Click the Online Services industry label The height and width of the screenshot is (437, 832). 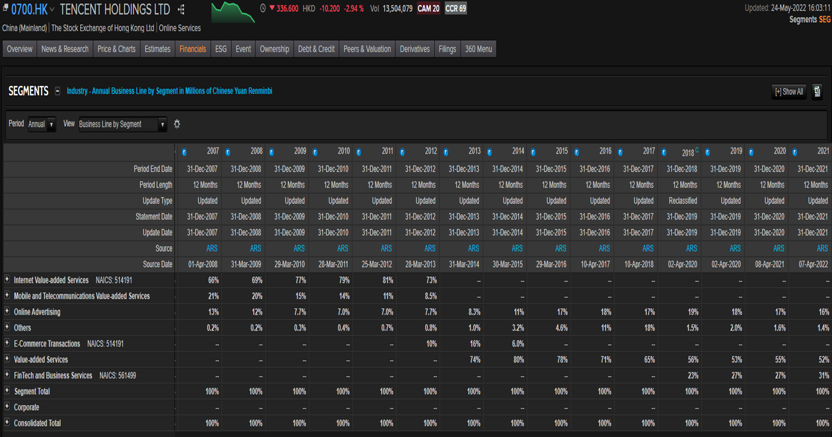tap(180, 28)
